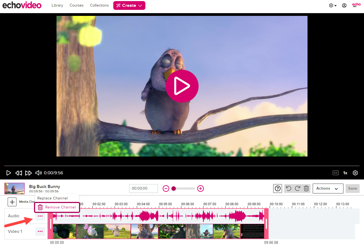Choose Remove Channel menu option
The image size is (364, 252).
(x=57, y=207)
